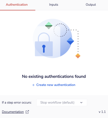
Task: Click the plus icon beside Create new authentication
Action: (33, 85)
